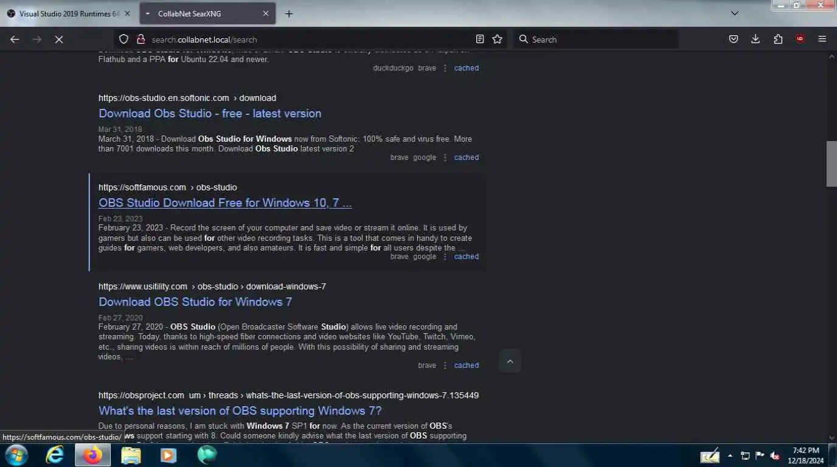Screen dimensions: 837x467
Task: Click the scrollbar up arrow
Action: pyautogui.click(x=832, y=57)
